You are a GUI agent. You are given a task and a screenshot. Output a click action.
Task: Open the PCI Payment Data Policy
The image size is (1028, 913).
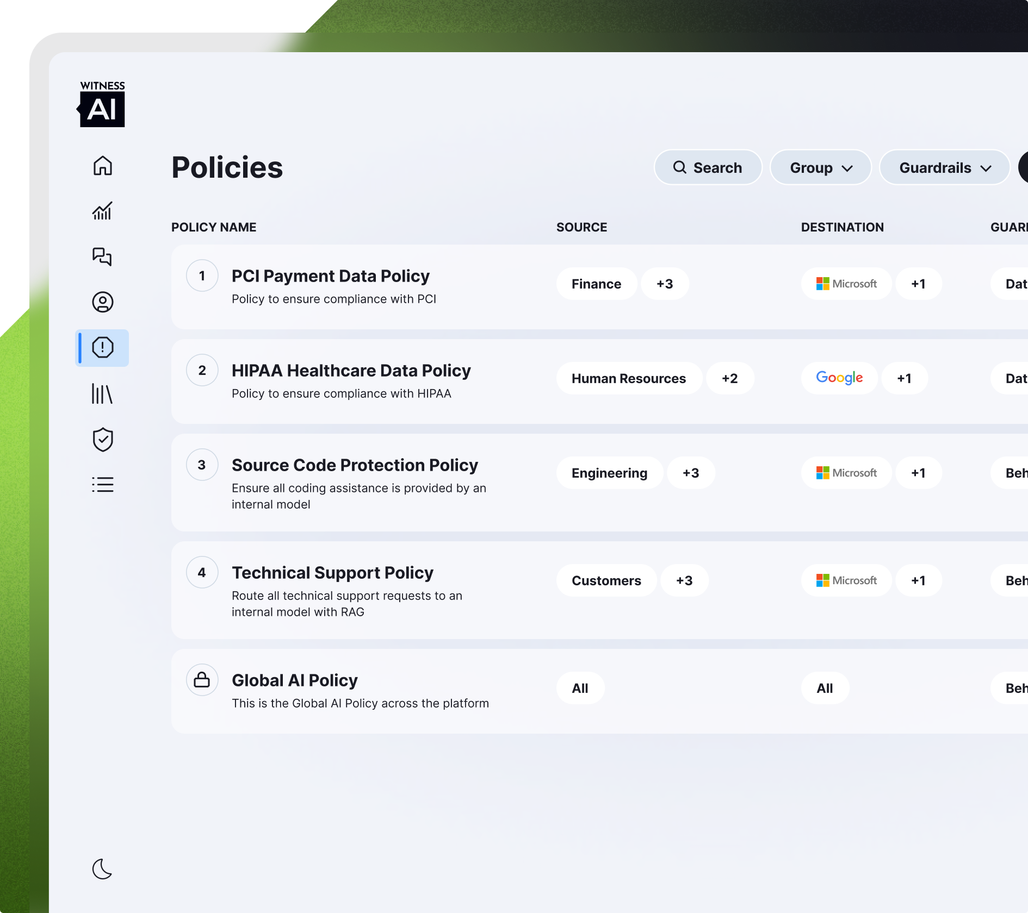click(x=330, y=276)
